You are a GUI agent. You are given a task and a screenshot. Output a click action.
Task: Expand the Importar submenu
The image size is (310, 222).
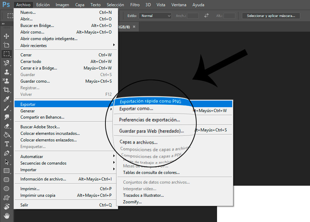point(66,170)
